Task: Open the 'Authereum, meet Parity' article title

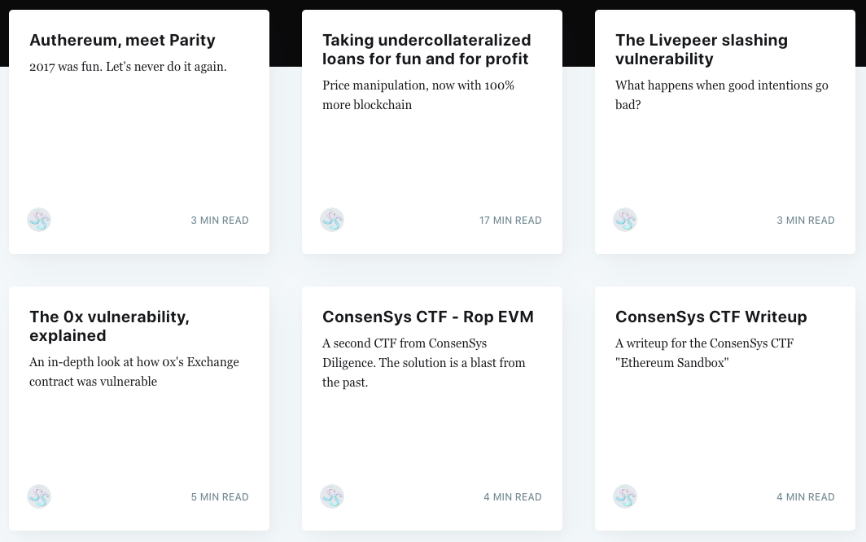Action: (x=122, y=41)
